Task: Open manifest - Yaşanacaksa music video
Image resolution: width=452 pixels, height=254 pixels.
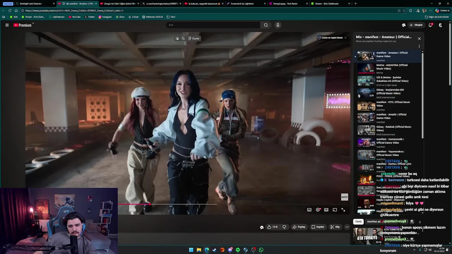Action: 388,155
